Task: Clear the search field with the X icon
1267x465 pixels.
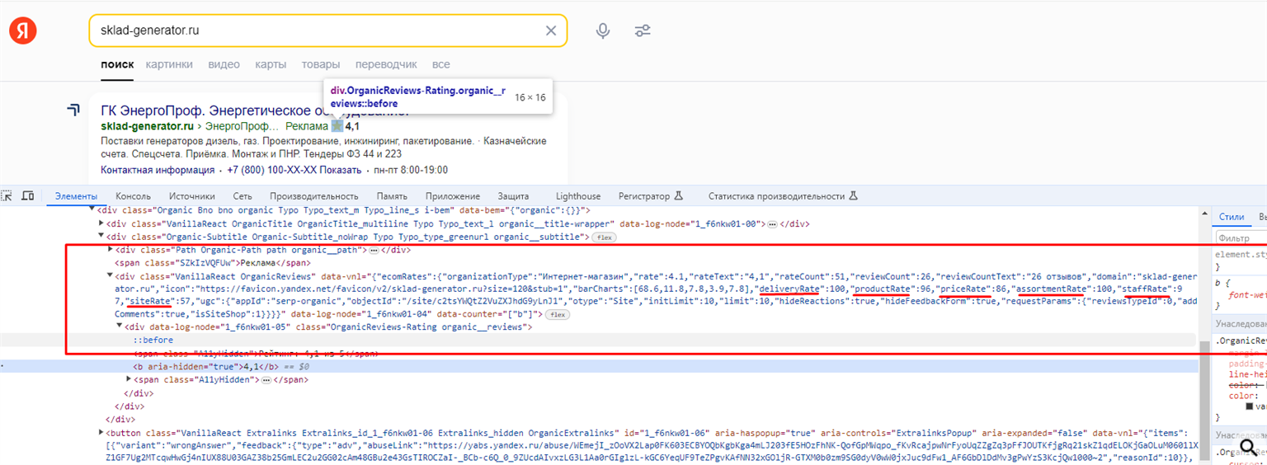Action: click(x=551, y=31)
